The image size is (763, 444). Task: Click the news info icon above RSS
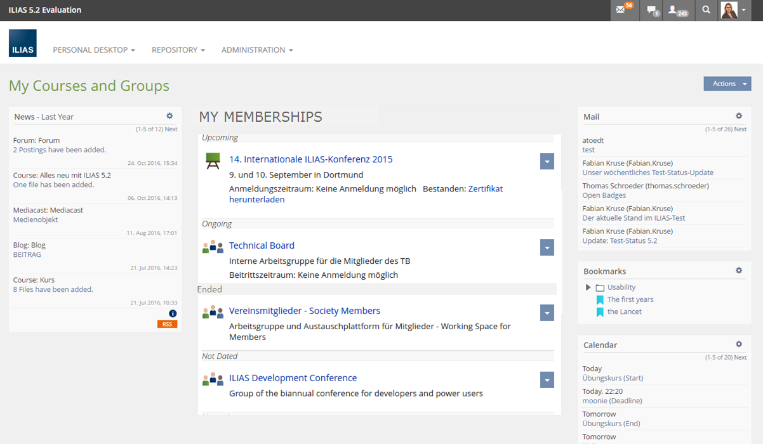(x=173, y=313)
